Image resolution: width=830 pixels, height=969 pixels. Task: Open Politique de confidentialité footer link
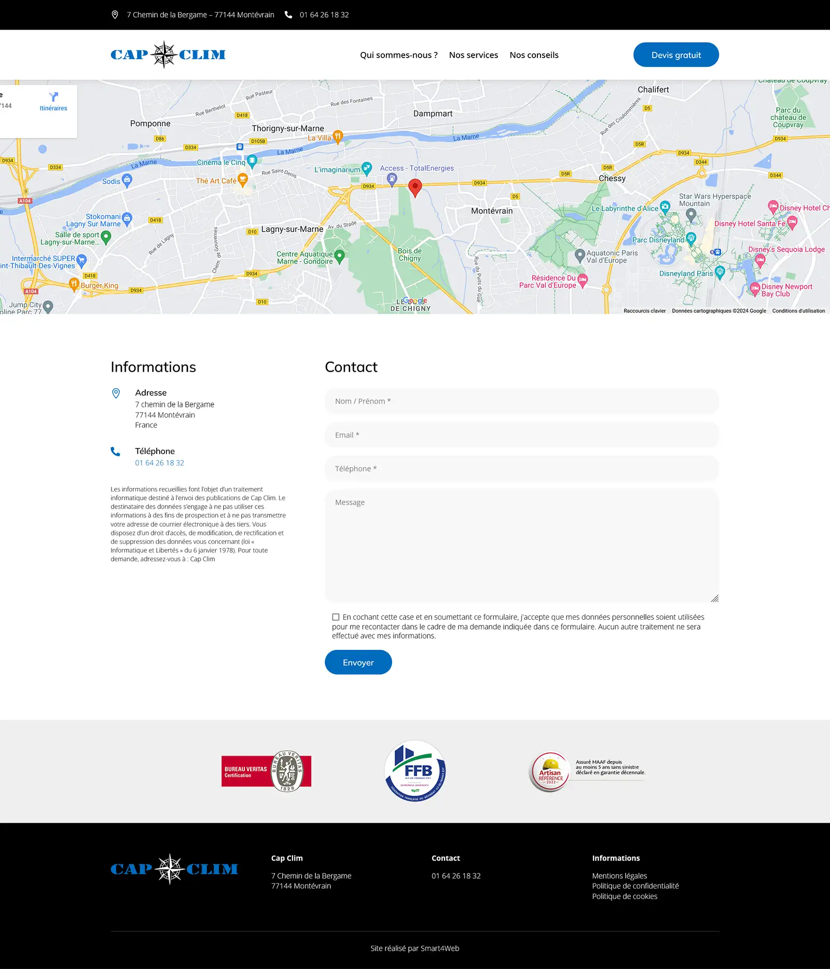point(635,886)
